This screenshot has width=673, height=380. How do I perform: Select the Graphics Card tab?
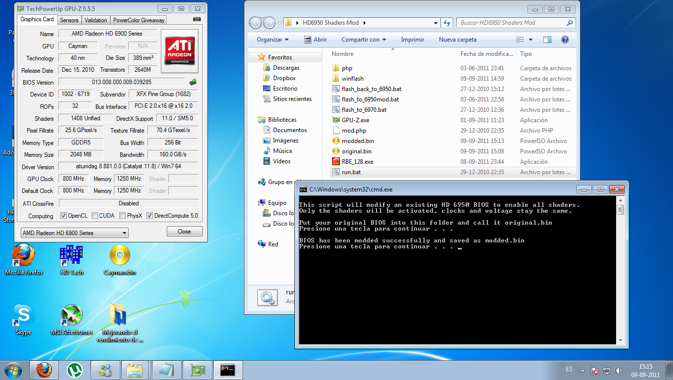pos(37,19)
